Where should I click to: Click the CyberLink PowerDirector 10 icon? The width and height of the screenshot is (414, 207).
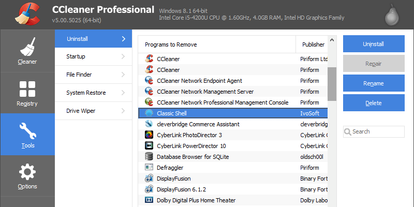pyautogui.click(x=149, y=146)
